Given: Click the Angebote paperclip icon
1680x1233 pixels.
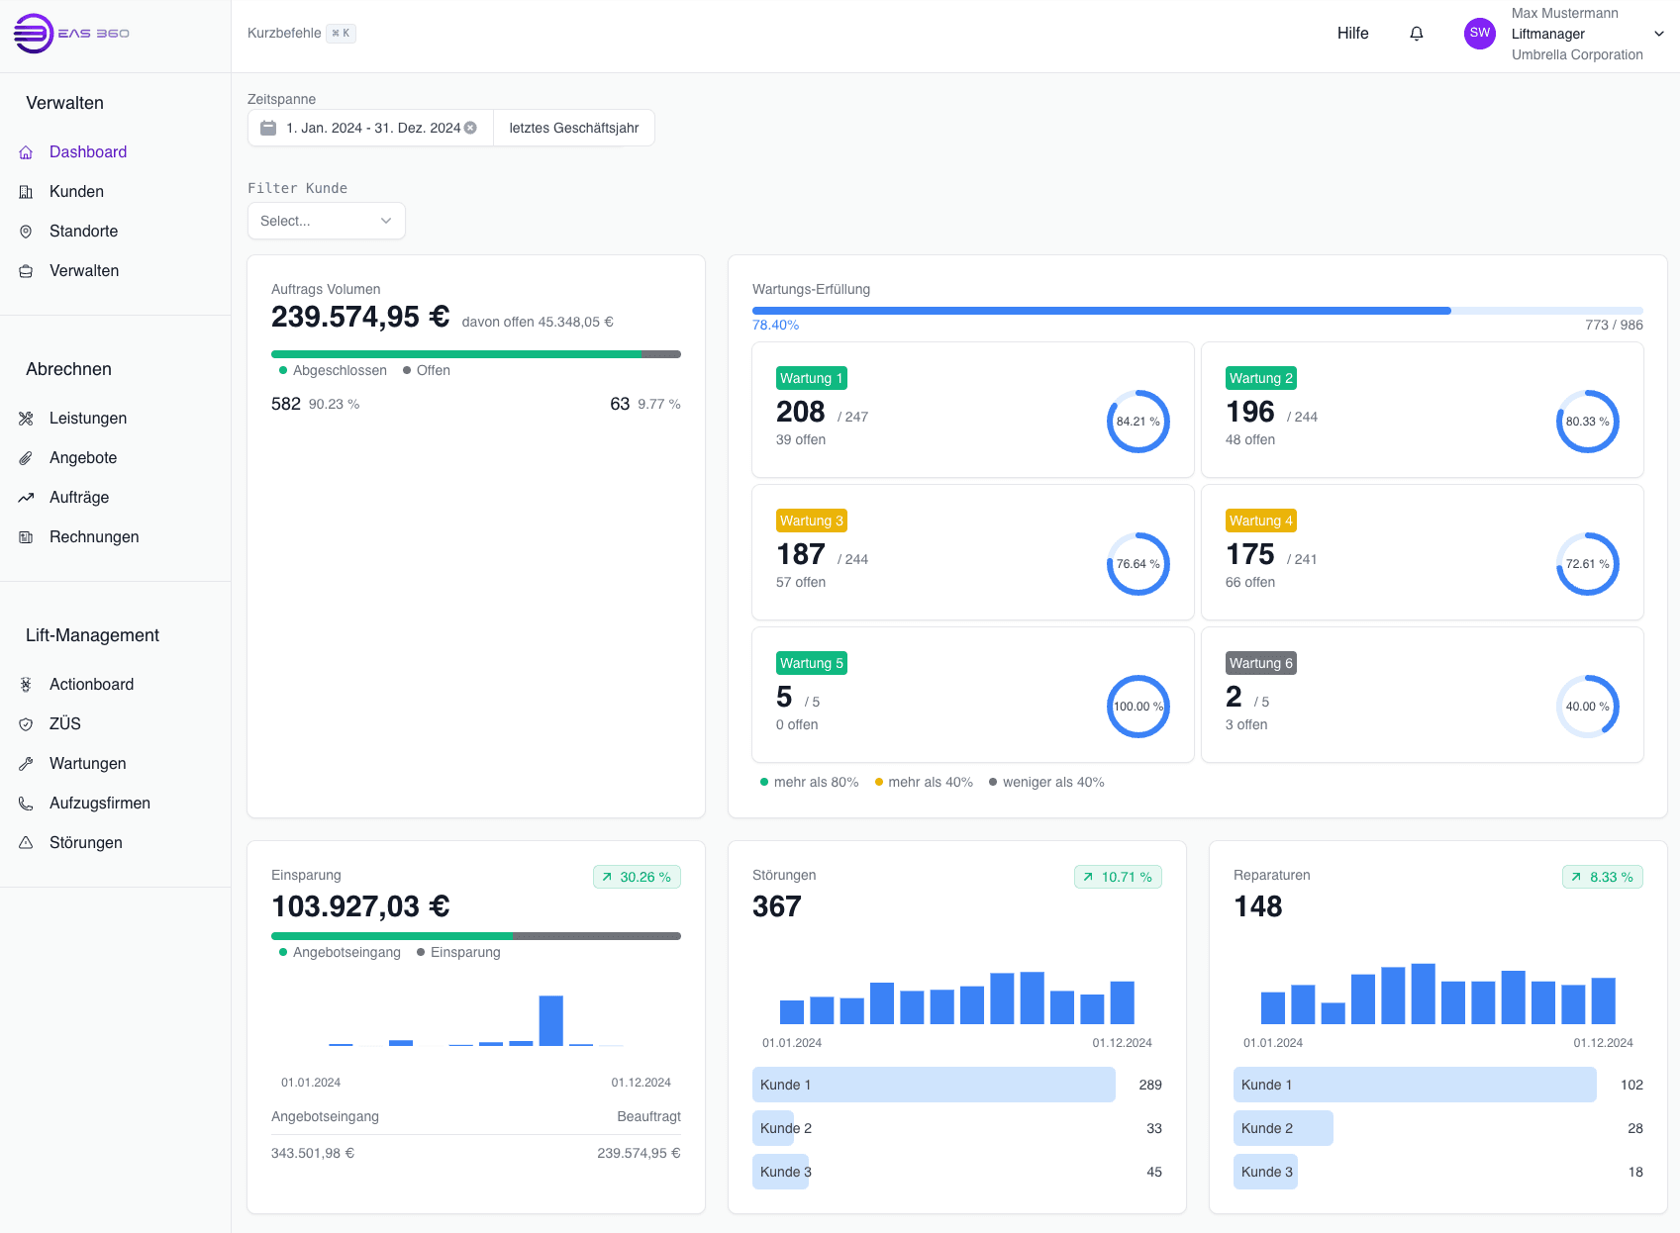Looking at the screenshot, I should pyautogui.click(x=26, y=457).
